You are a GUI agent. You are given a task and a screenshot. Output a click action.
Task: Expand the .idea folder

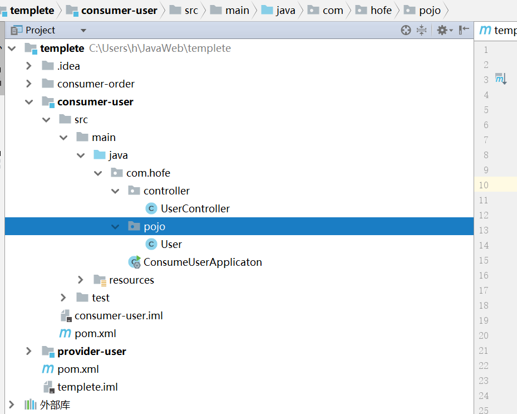click(x=29, y=66)
